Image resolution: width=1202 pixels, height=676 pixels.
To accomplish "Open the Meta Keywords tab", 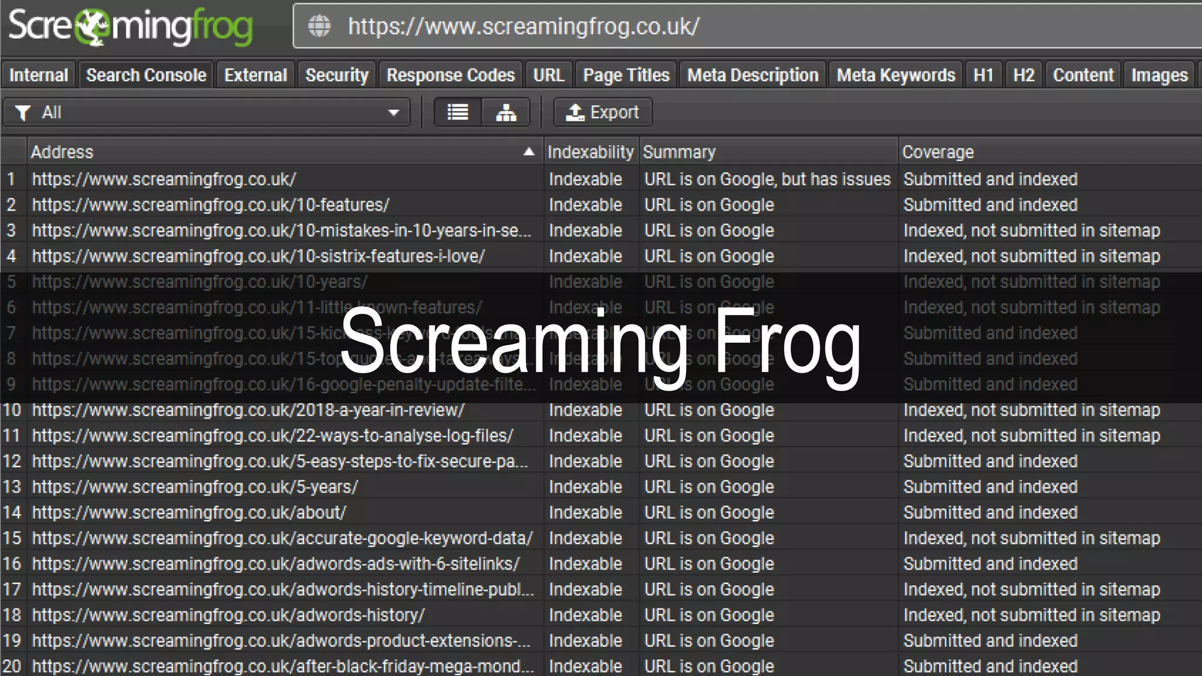I will (896, 75).
